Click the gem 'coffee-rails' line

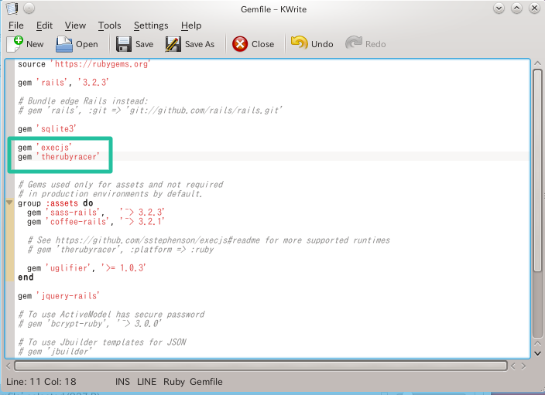[x=95, y=222]
